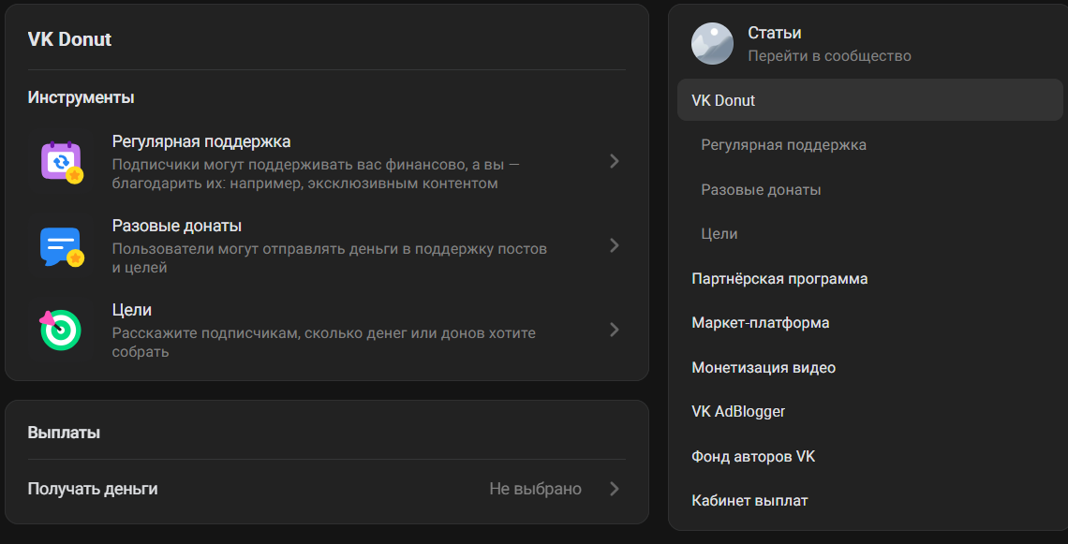The width and height of the screenshot is (1068, 544).
Task: Click the Регулярная поддержка calendar icon
Action: tap(61, 161)
